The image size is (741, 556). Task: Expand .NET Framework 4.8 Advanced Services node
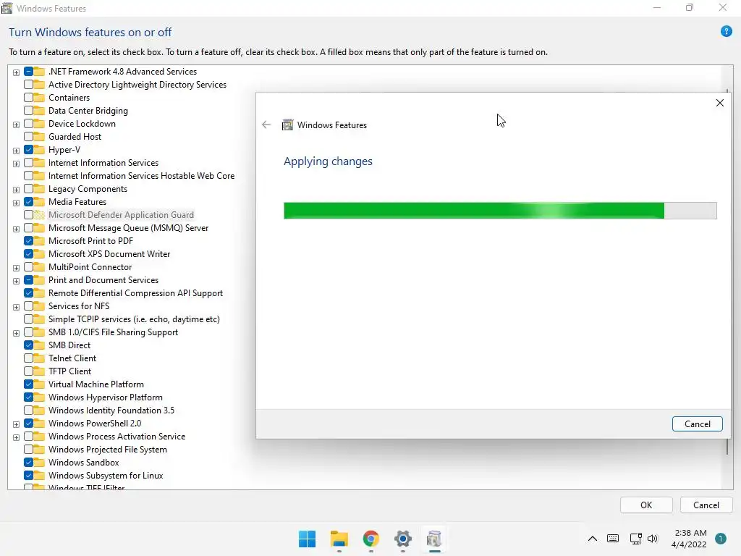(x=16, y=72)
